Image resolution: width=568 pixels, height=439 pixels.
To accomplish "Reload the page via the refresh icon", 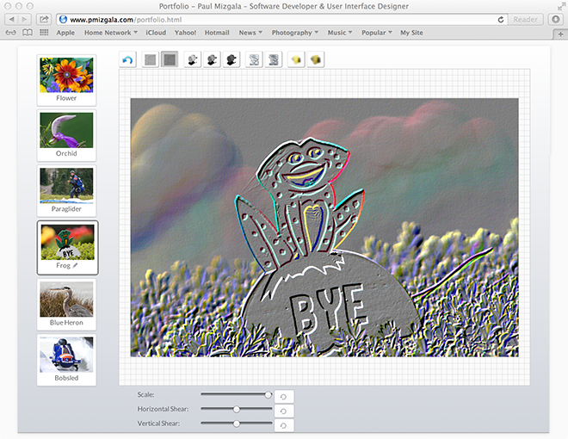I will click(x=501, y=20).
